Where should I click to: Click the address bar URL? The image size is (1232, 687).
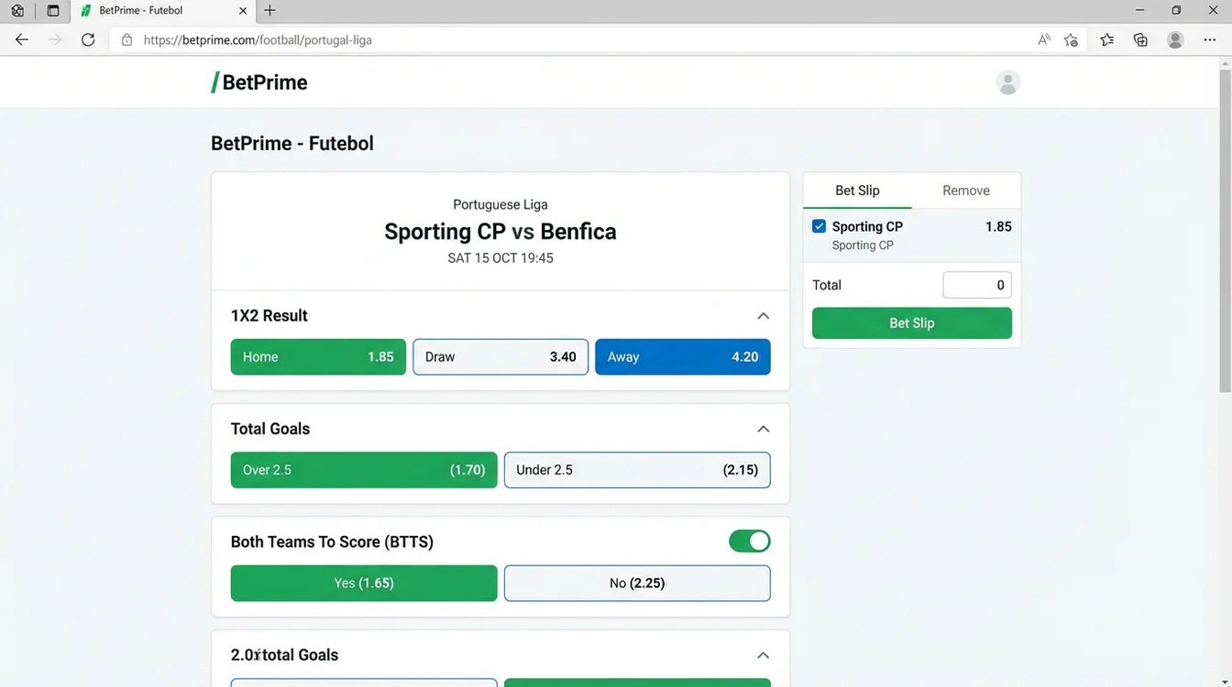258,40
